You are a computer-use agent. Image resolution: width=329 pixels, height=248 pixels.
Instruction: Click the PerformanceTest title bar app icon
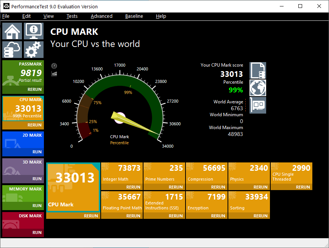click(x=6, y=6)
